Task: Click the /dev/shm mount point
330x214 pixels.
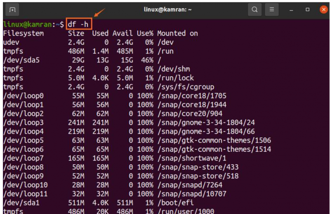Action: pos(174,69)
